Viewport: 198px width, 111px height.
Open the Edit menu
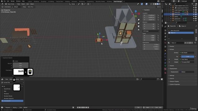[x=8, y=1]
